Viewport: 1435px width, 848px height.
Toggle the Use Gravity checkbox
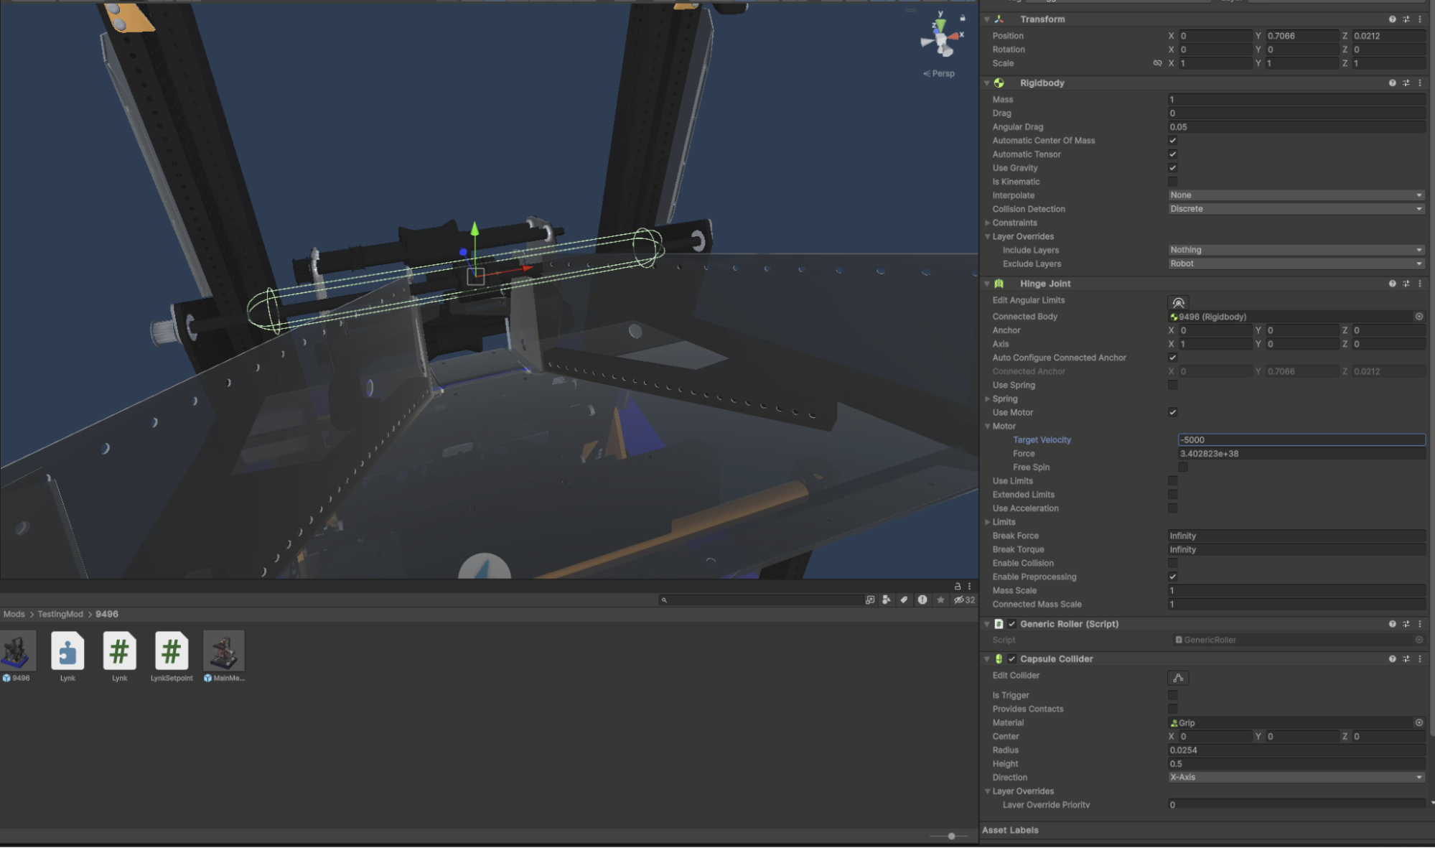1172,168
